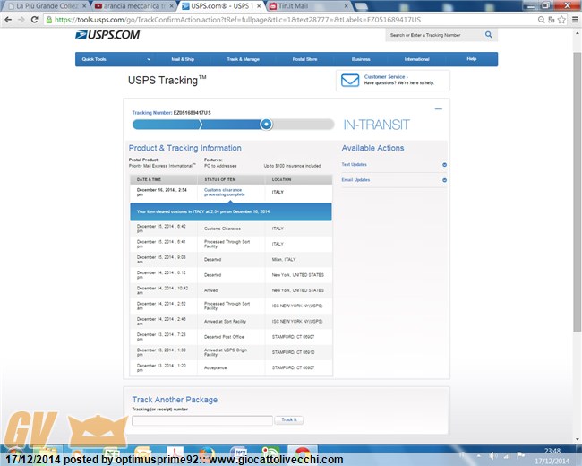Click the Firefox icon in the taskbar
The width and height of the screenshot is (582, 466).
[x=206, y=454]
